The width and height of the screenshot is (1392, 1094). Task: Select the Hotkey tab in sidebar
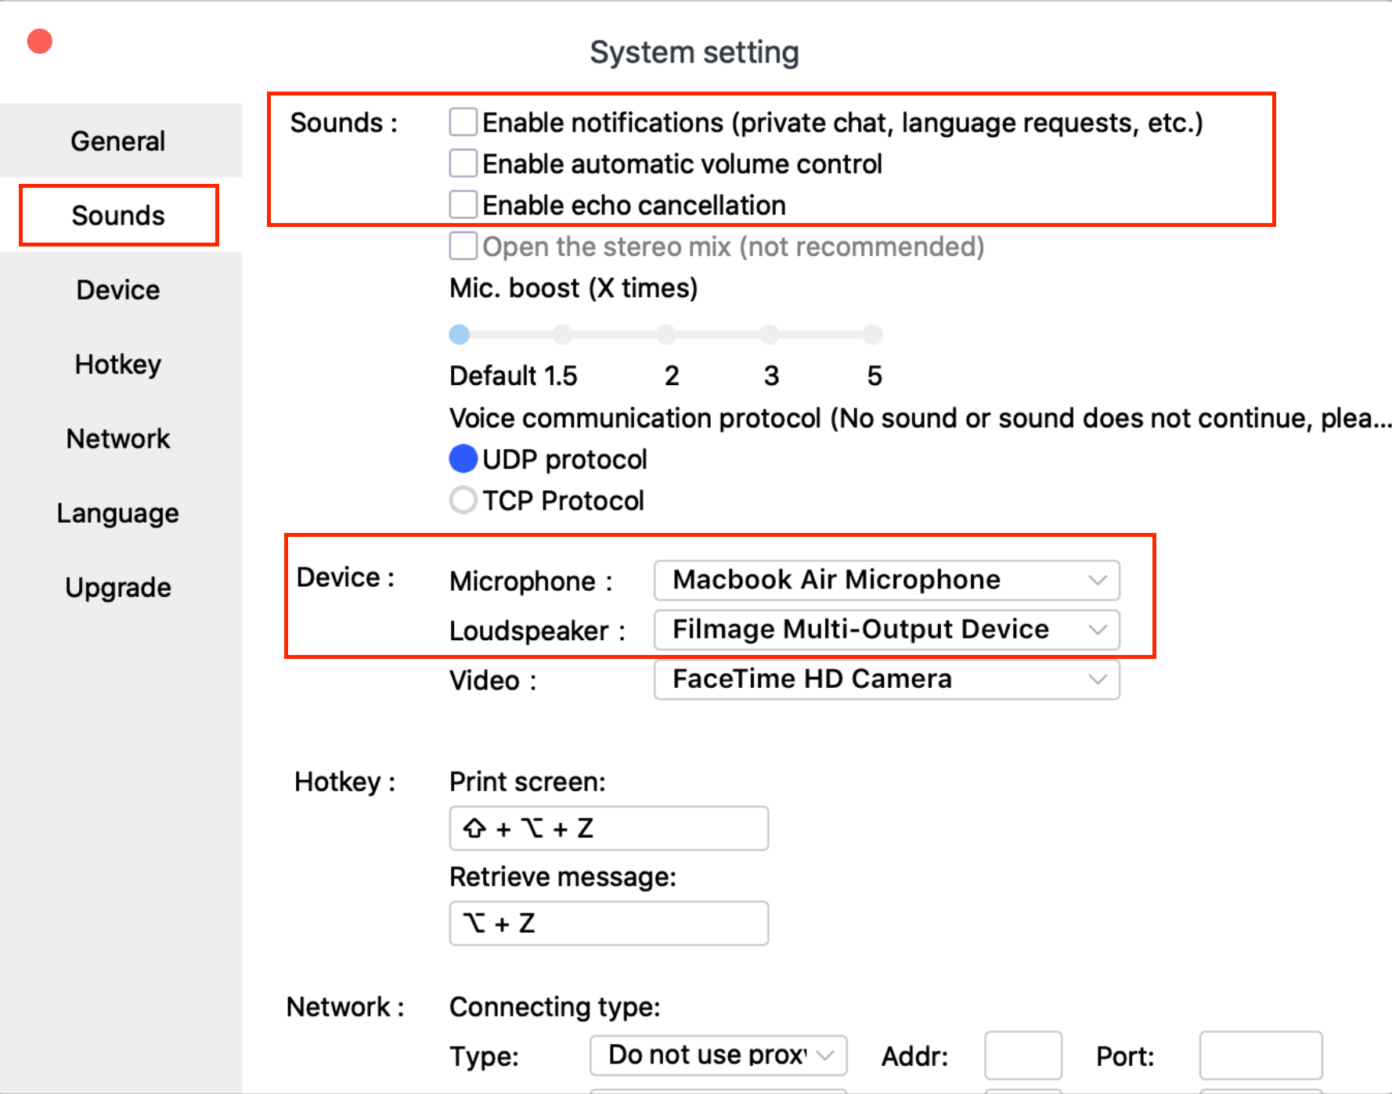tap(118, 364)
